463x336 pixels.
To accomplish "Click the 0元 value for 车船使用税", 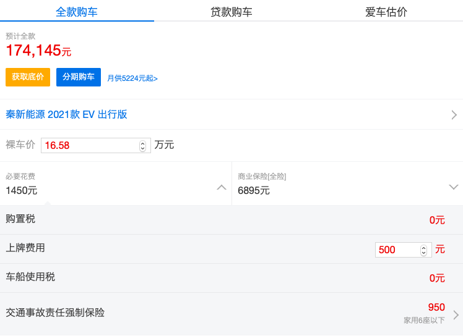I will coord(437,278).
